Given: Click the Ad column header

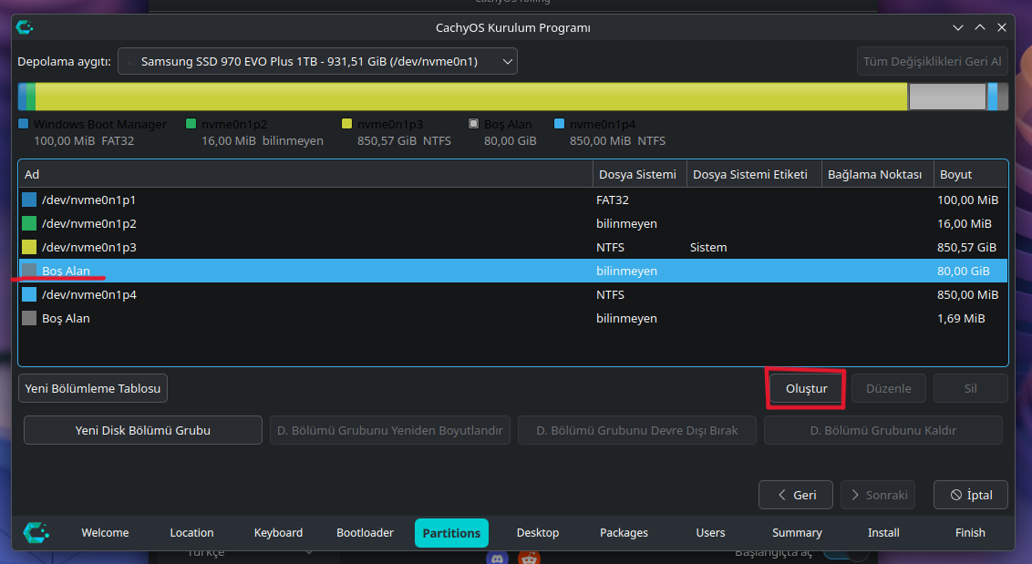Looking at the screenshot, I should (x=306, y=174).
